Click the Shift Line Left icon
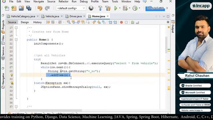 click(110, 22)
